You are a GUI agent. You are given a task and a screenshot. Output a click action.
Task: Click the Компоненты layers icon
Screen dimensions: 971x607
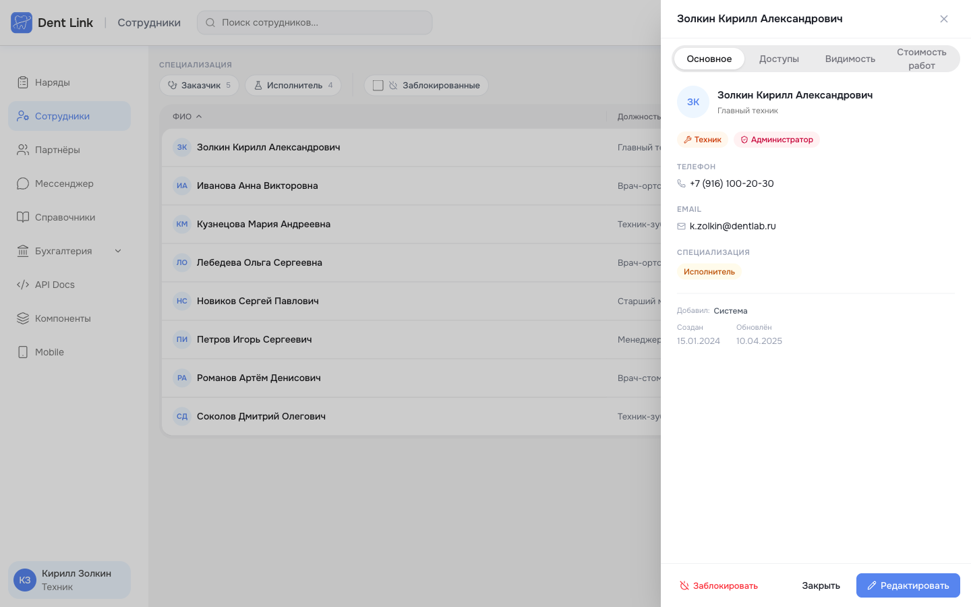[x=23, y=318]
